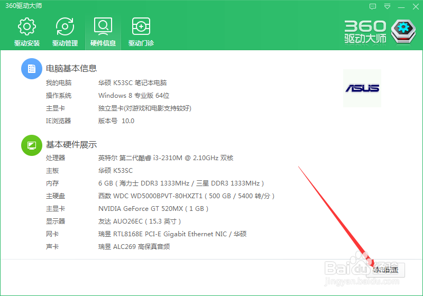Image resolution: width=423 pixels, height=296 pixels.
Task: Click the 电脑基本信息 heading
Action: (71, 69)
